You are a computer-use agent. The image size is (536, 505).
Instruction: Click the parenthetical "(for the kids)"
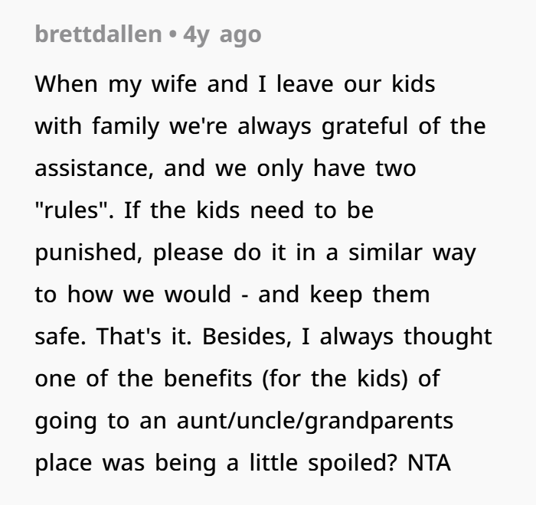(335, 379)
